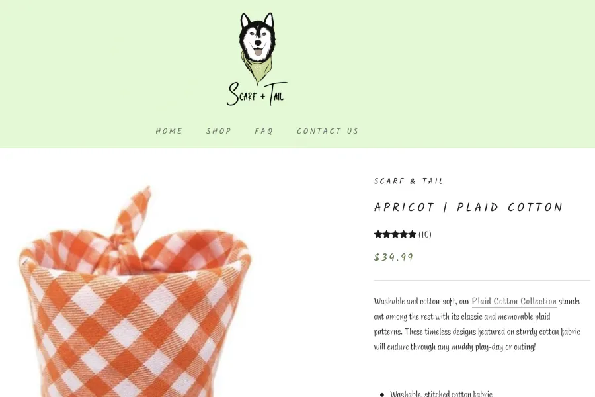Click the third rating star

[395, 234]
